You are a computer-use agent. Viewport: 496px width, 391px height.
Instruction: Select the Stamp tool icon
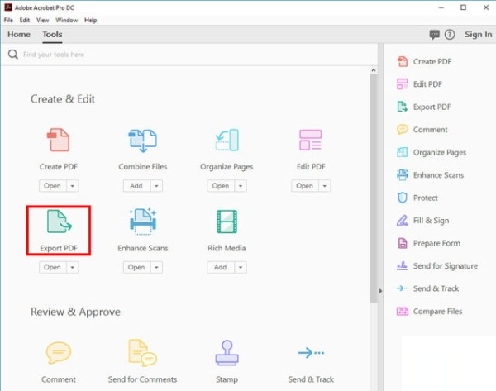227,353
